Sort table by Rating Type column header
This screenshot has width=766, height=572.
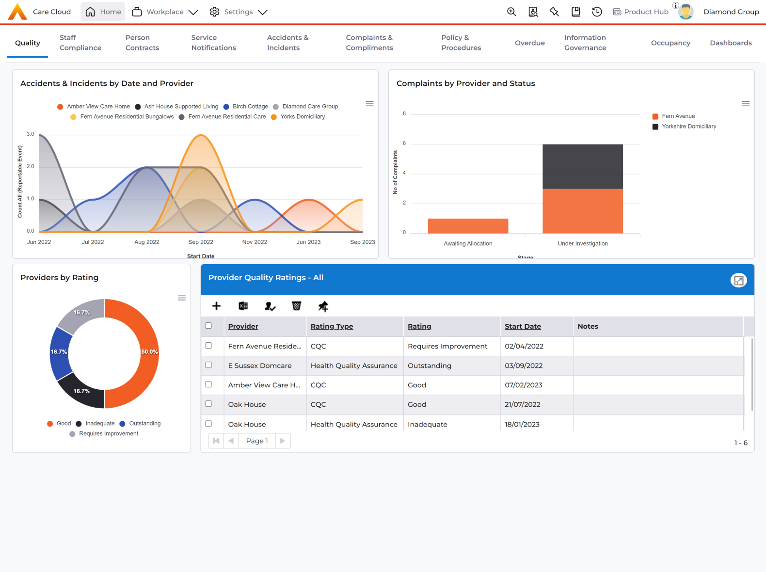pyautogui.click(x=332, y=326)
